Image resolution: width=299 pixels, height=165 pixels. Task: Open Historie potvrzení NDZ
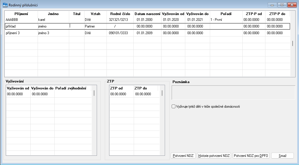[x=214, y=156]
